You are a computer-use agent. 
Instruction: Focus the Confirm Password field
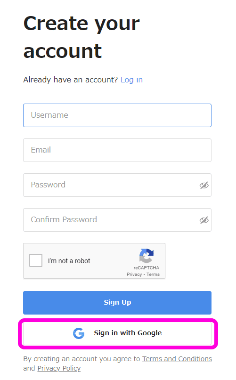117,220
